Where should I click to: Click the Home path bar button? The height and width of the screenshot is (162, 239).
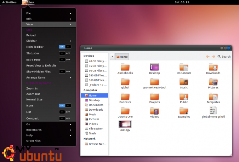(122, 57)
